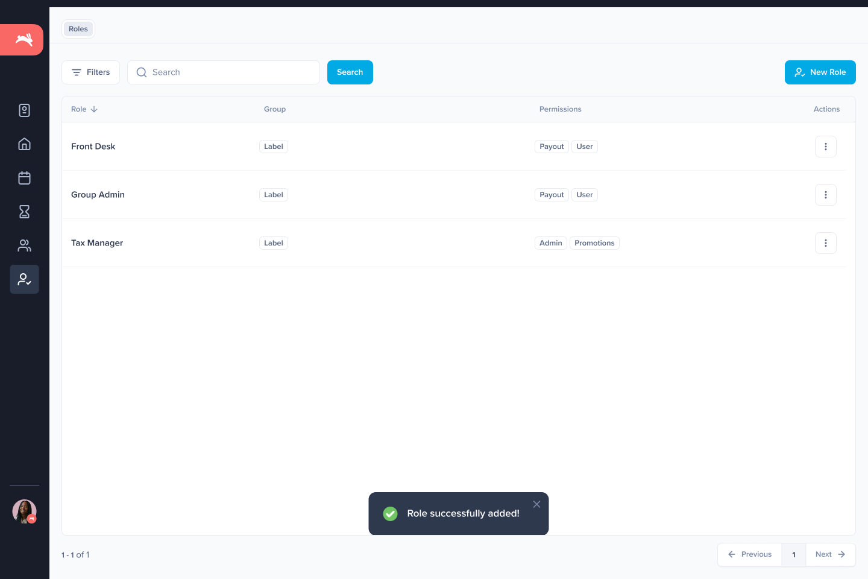
Task: Click the magnifier icon in the search box
Action: pos(142,72)
